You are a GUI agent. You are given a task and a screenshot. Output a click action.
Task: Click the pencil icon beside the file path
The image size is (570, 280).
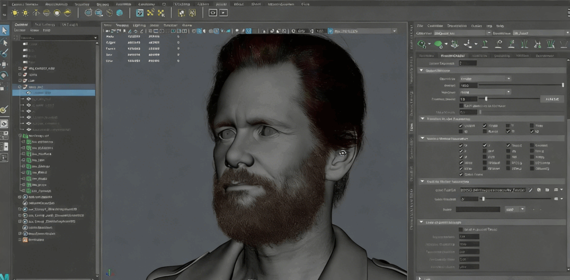tap(530, 190)
